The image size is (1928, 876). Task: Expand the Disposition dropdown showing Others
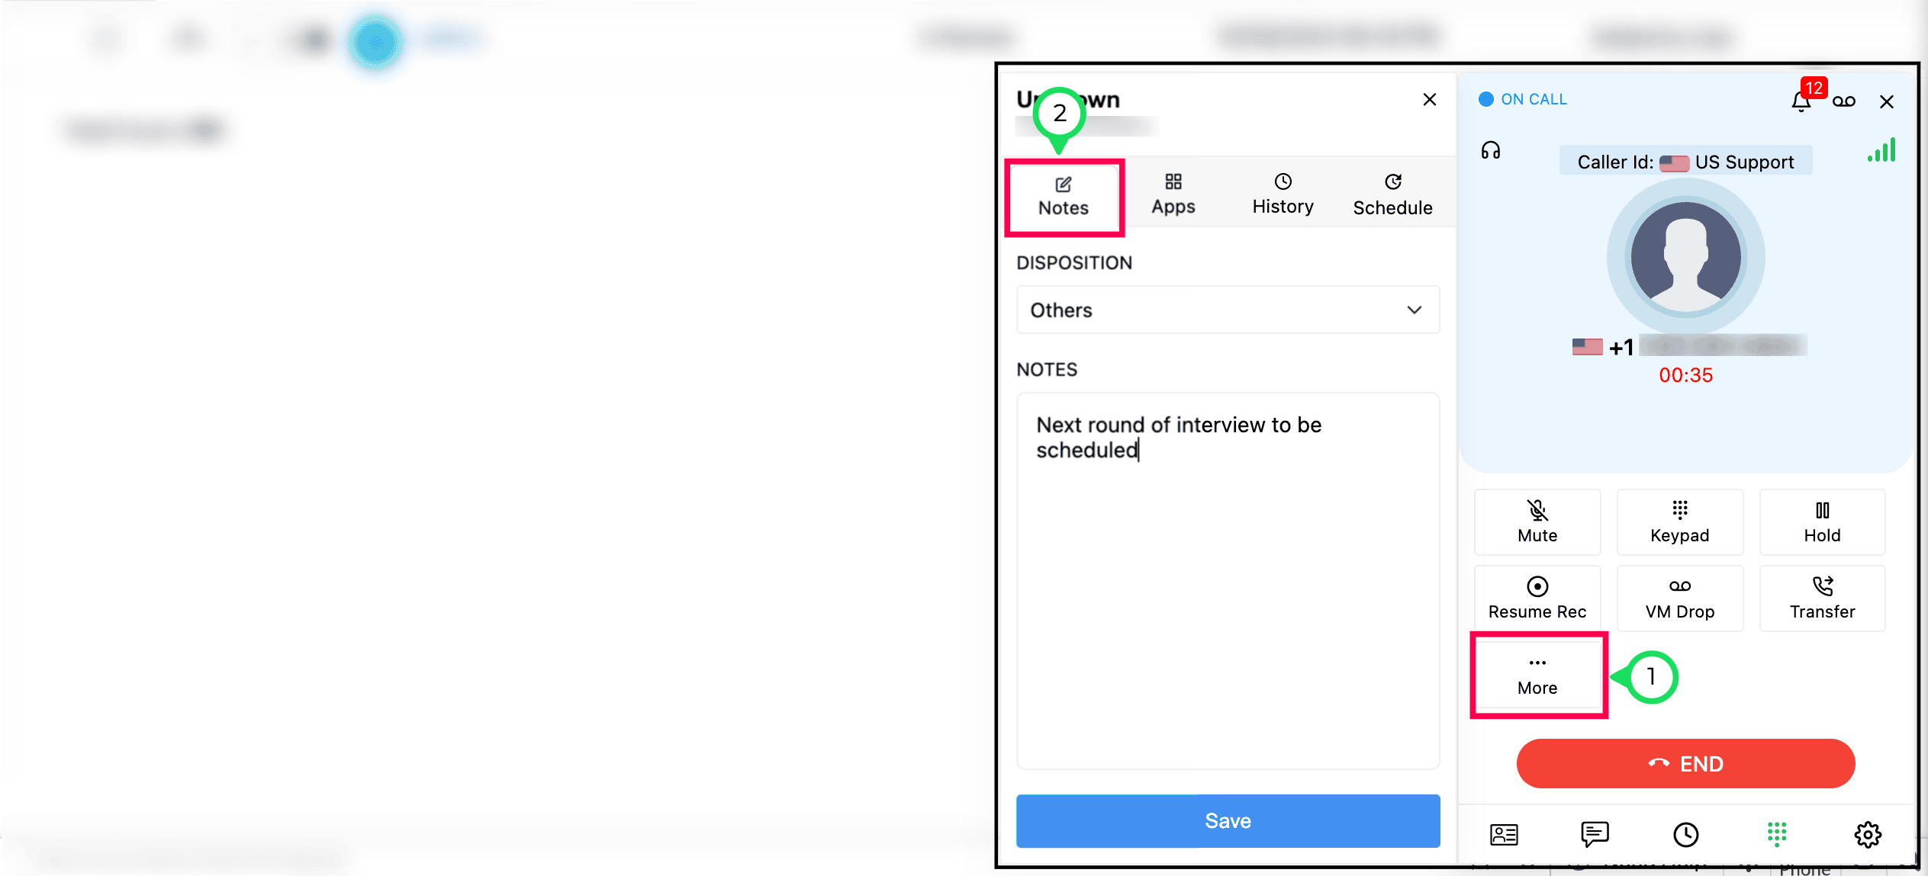(1228, 310)
